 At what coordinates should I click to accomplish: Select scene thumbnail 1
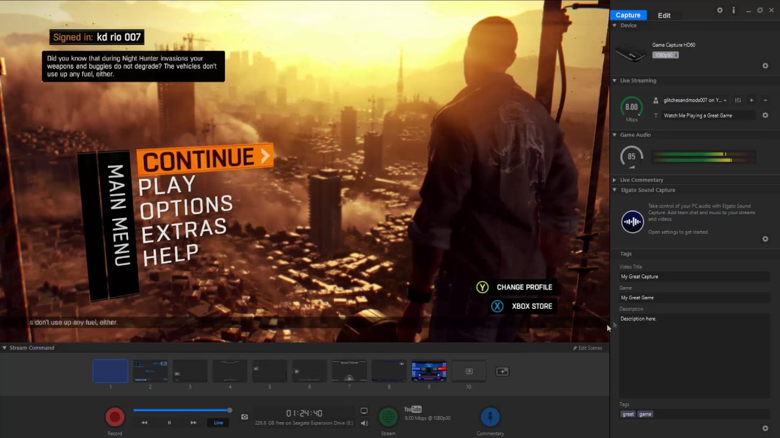click(110, 370)
